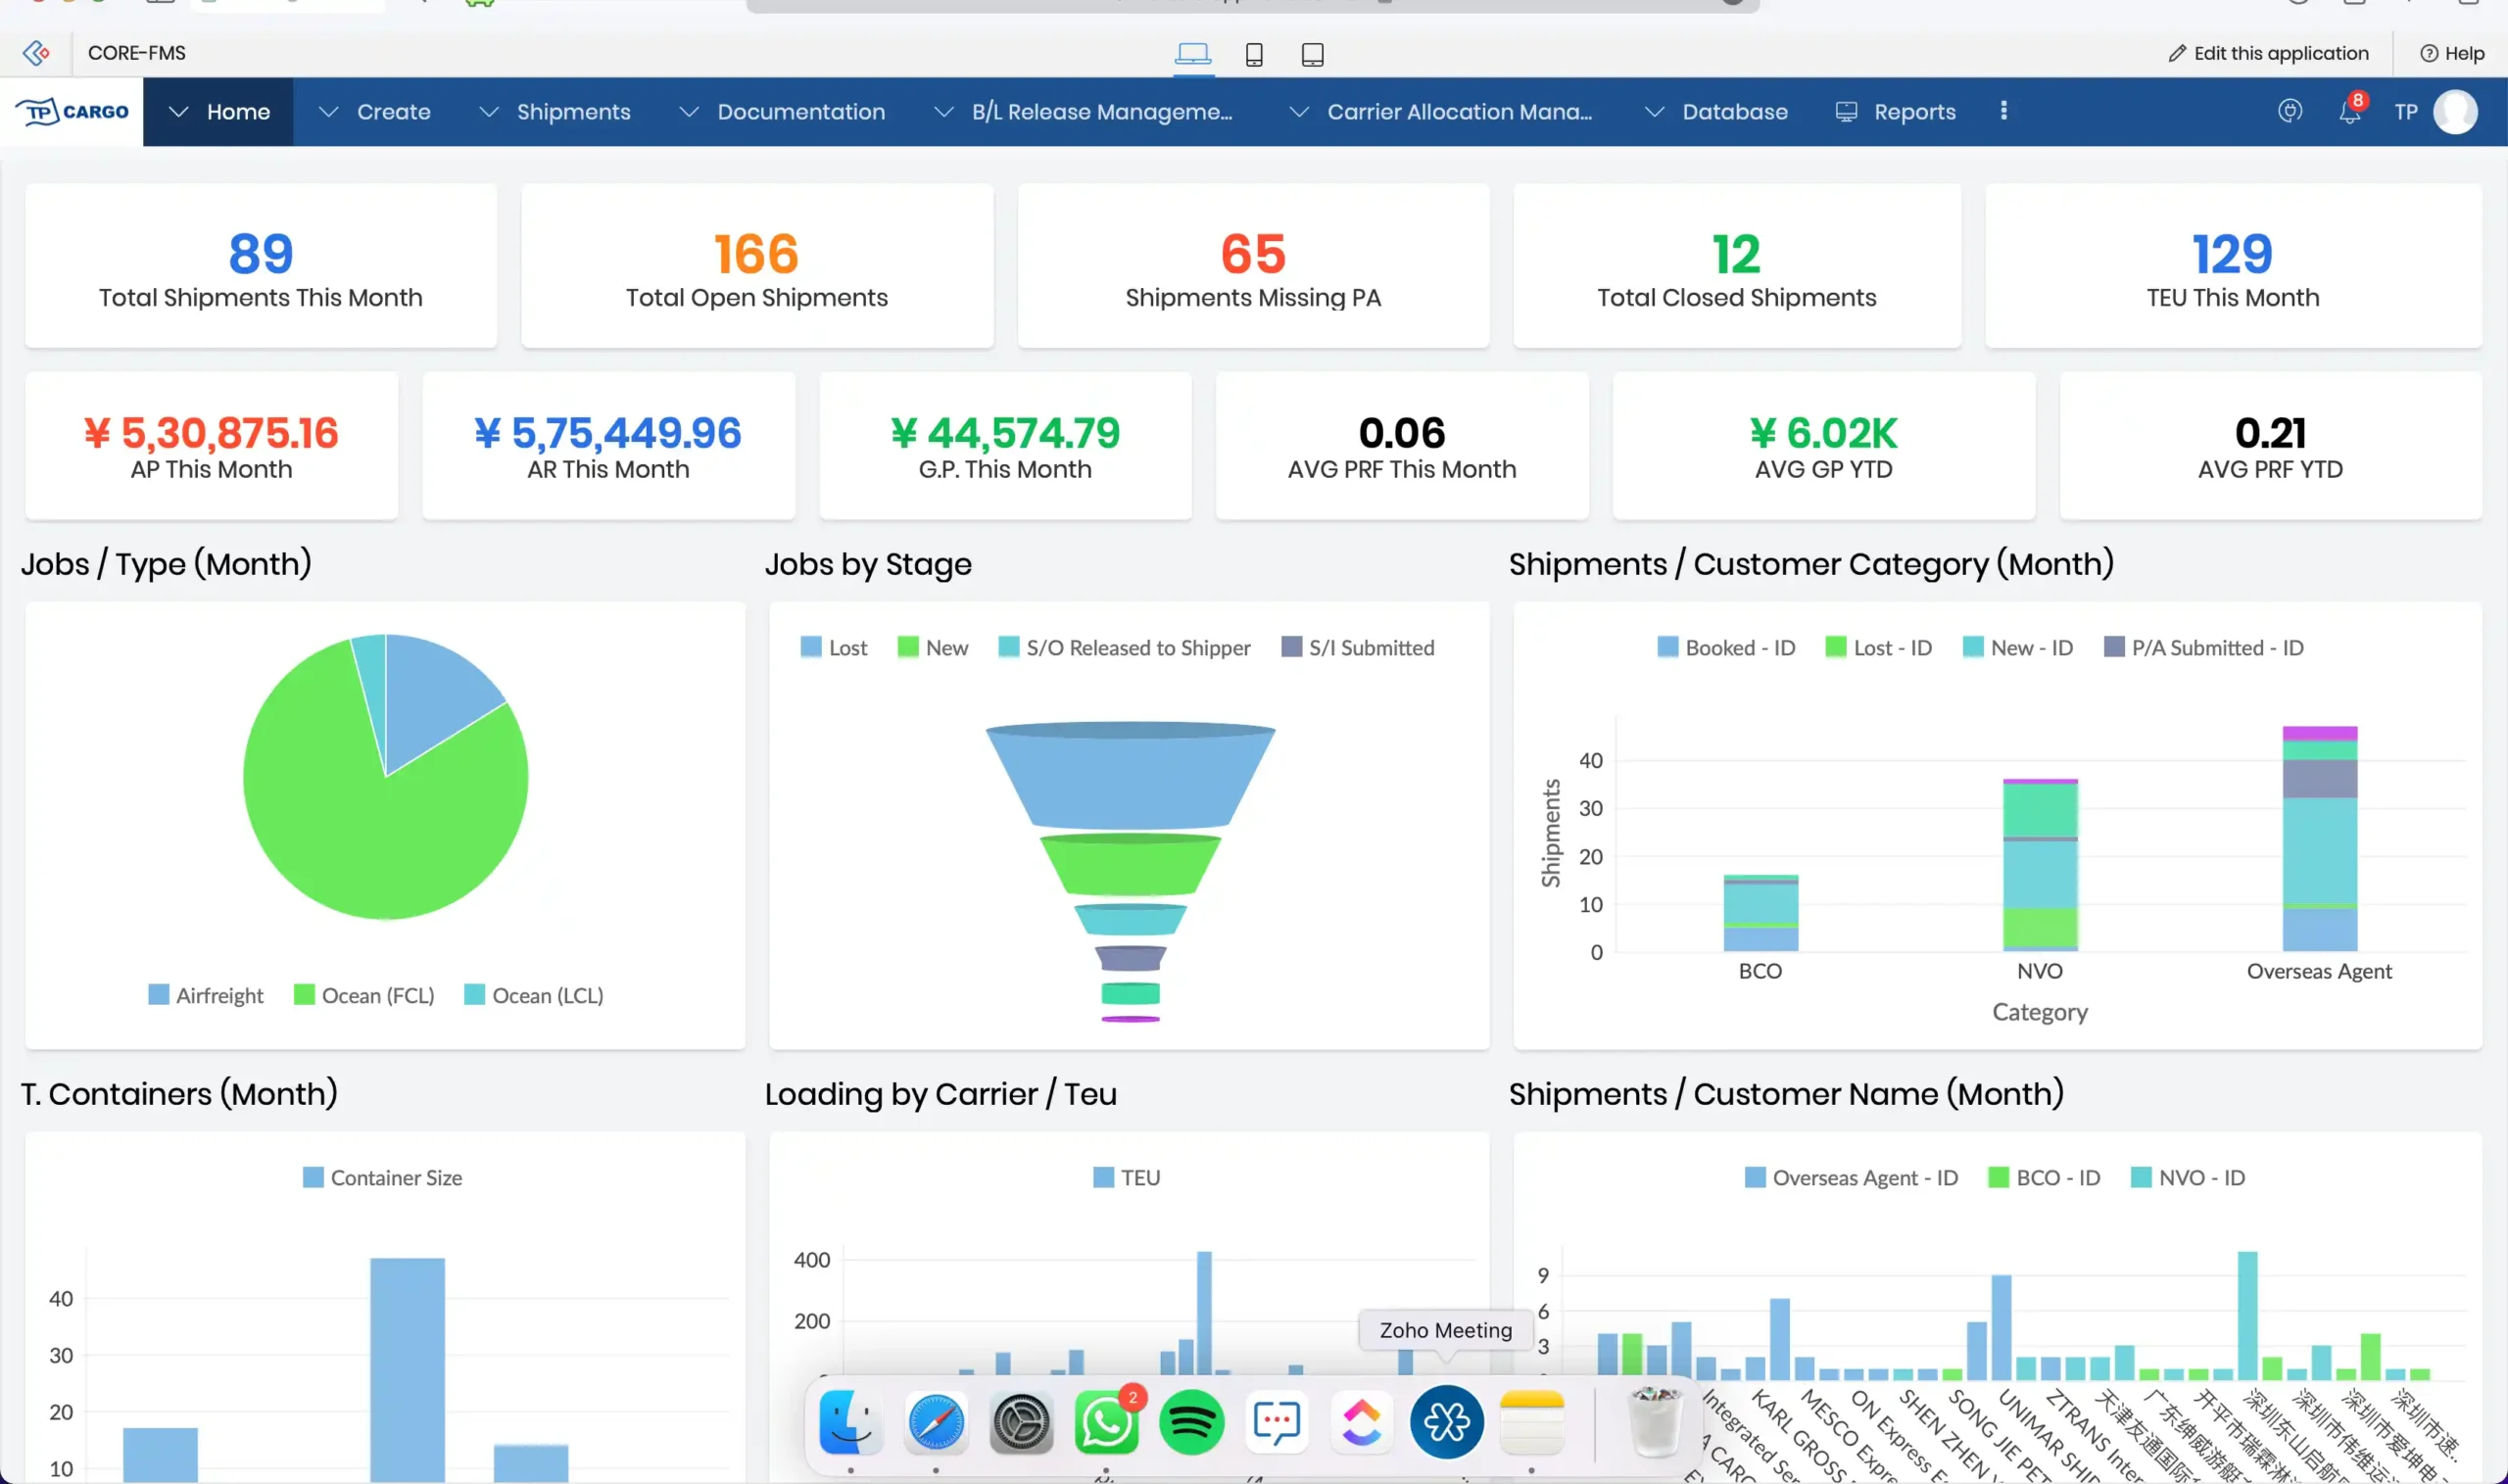
Task: Toggle NVO - ID legend entry
Action: [2188, 1178]
